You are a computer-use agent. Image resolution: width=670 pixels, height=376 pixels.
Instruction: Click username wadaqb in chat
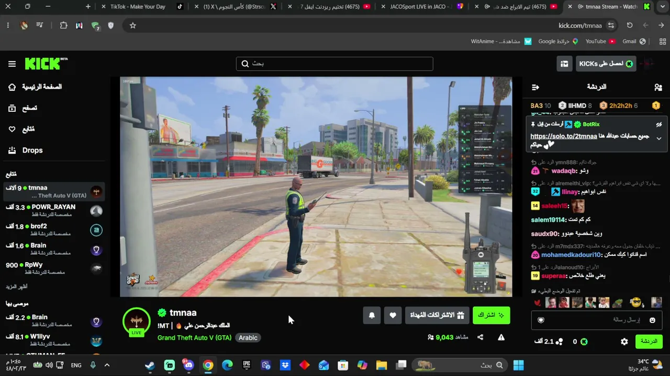[563, 171]
